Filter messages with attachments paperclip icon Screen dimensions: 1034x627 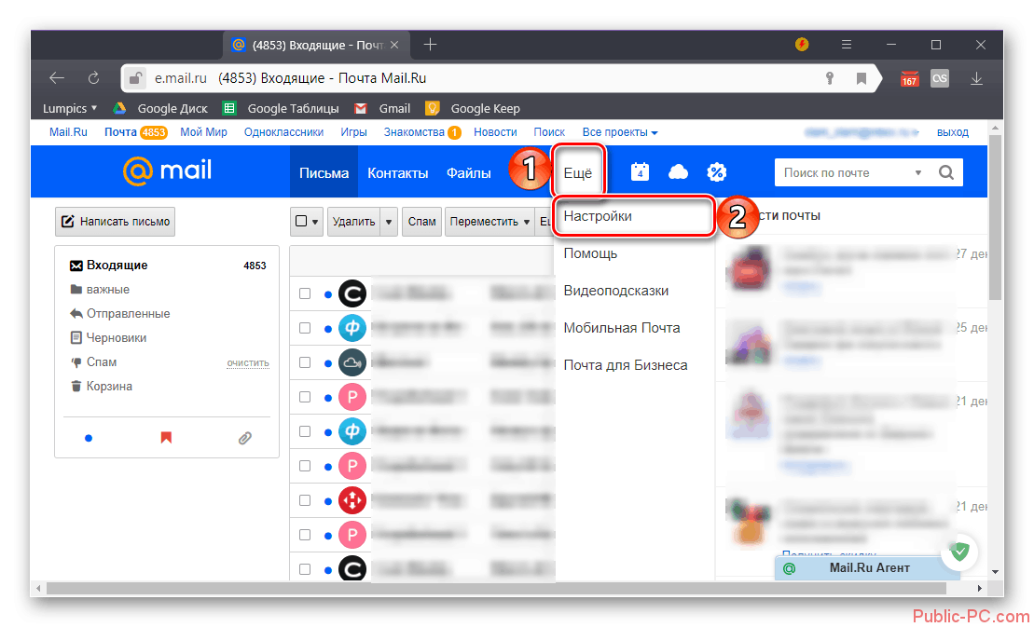[244, 437]
